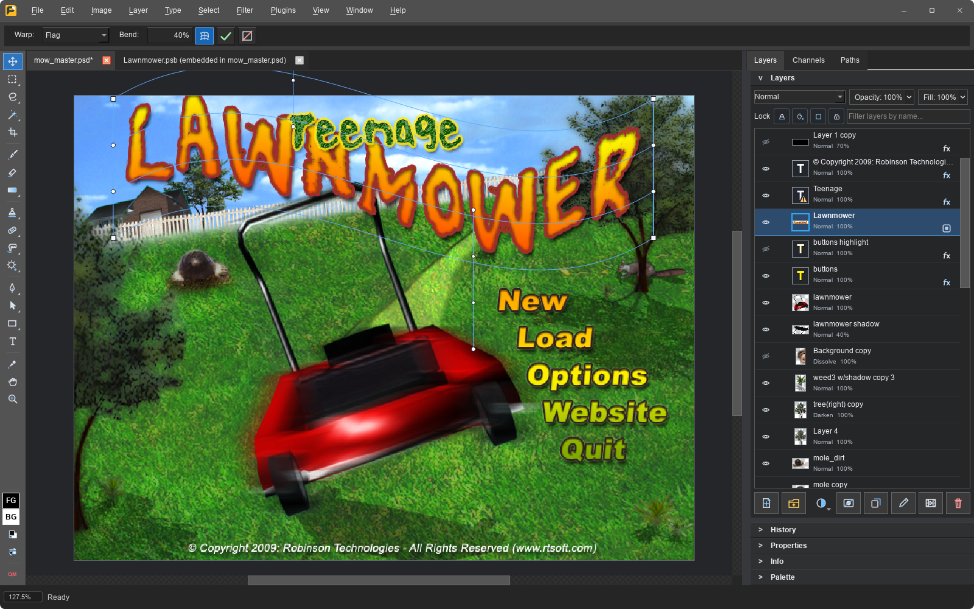The image size is (974, 609).
Task: Toggle visibility of Lawnmower text layer
Action: [x=766, y=222]
